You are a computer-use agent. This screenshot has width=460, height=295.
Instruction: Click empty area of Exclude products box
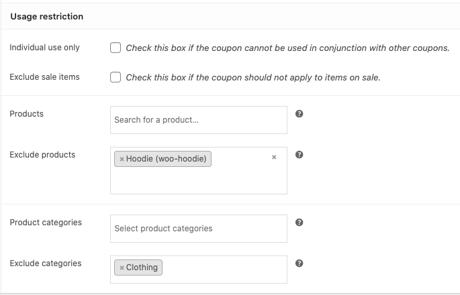(198, 181)
